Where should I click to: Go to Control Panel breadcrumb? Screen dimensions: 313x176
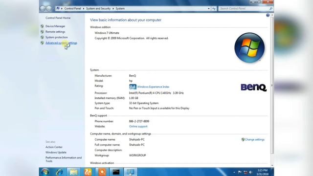72,9
